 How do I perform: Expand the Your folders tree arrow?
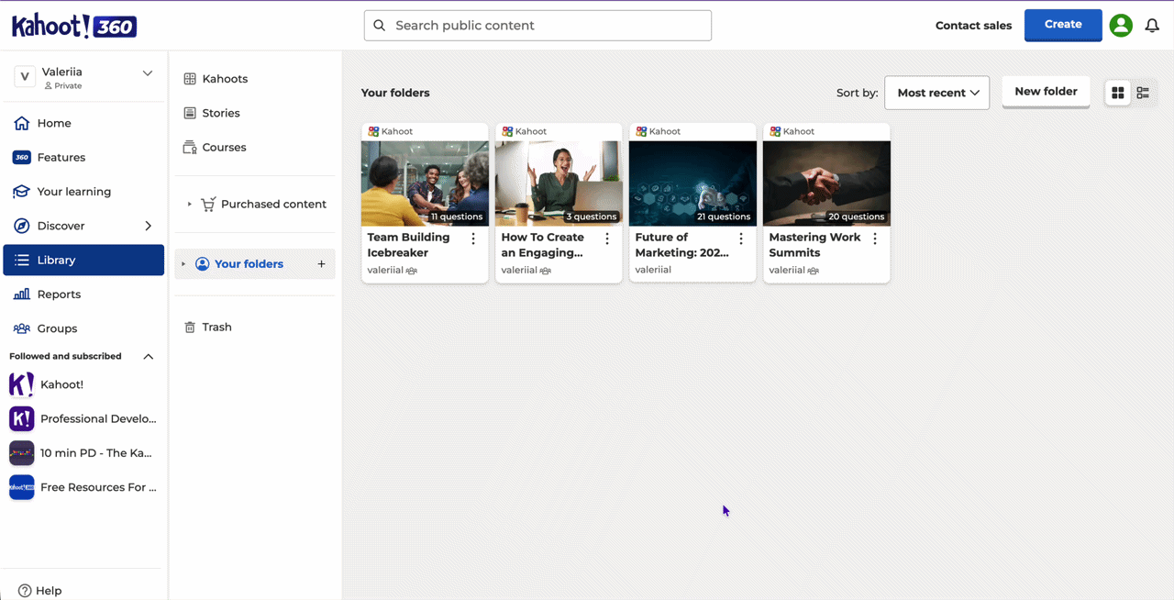tap(183, 264)
